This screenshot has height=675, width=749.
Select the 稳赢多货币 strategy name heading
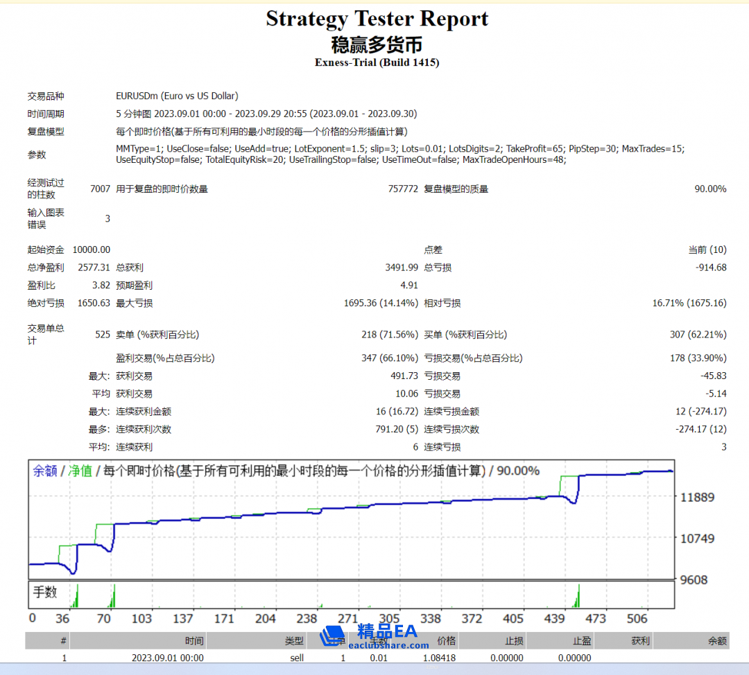click(377, 44)
